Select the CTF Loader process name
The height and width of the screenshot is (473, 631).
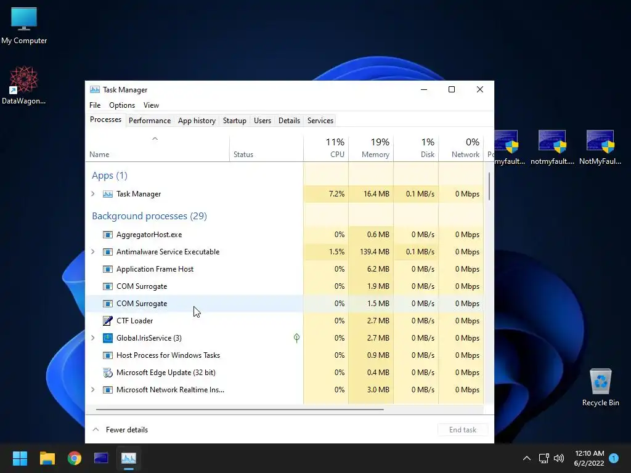point(134,320)
